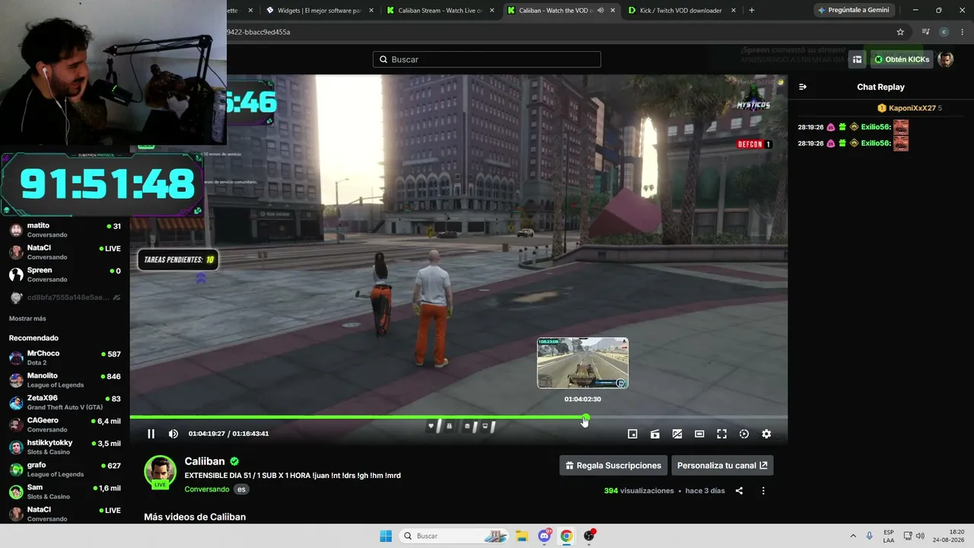Click Pregúntale a Gemini button
The image size is (974, 548).
[854, 10]
